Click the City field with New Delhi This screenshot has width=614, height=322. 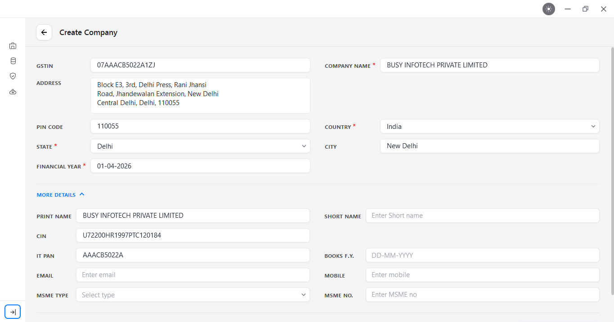pos(489,146)
